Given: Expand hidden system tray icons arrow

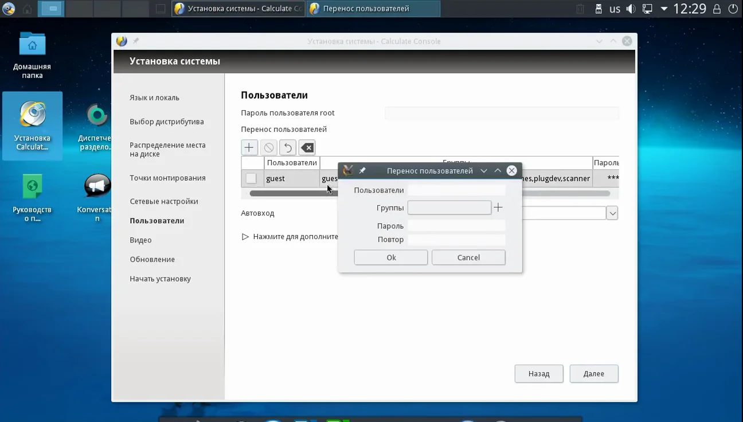Looking at the screenshot, I should coord(664,9).
